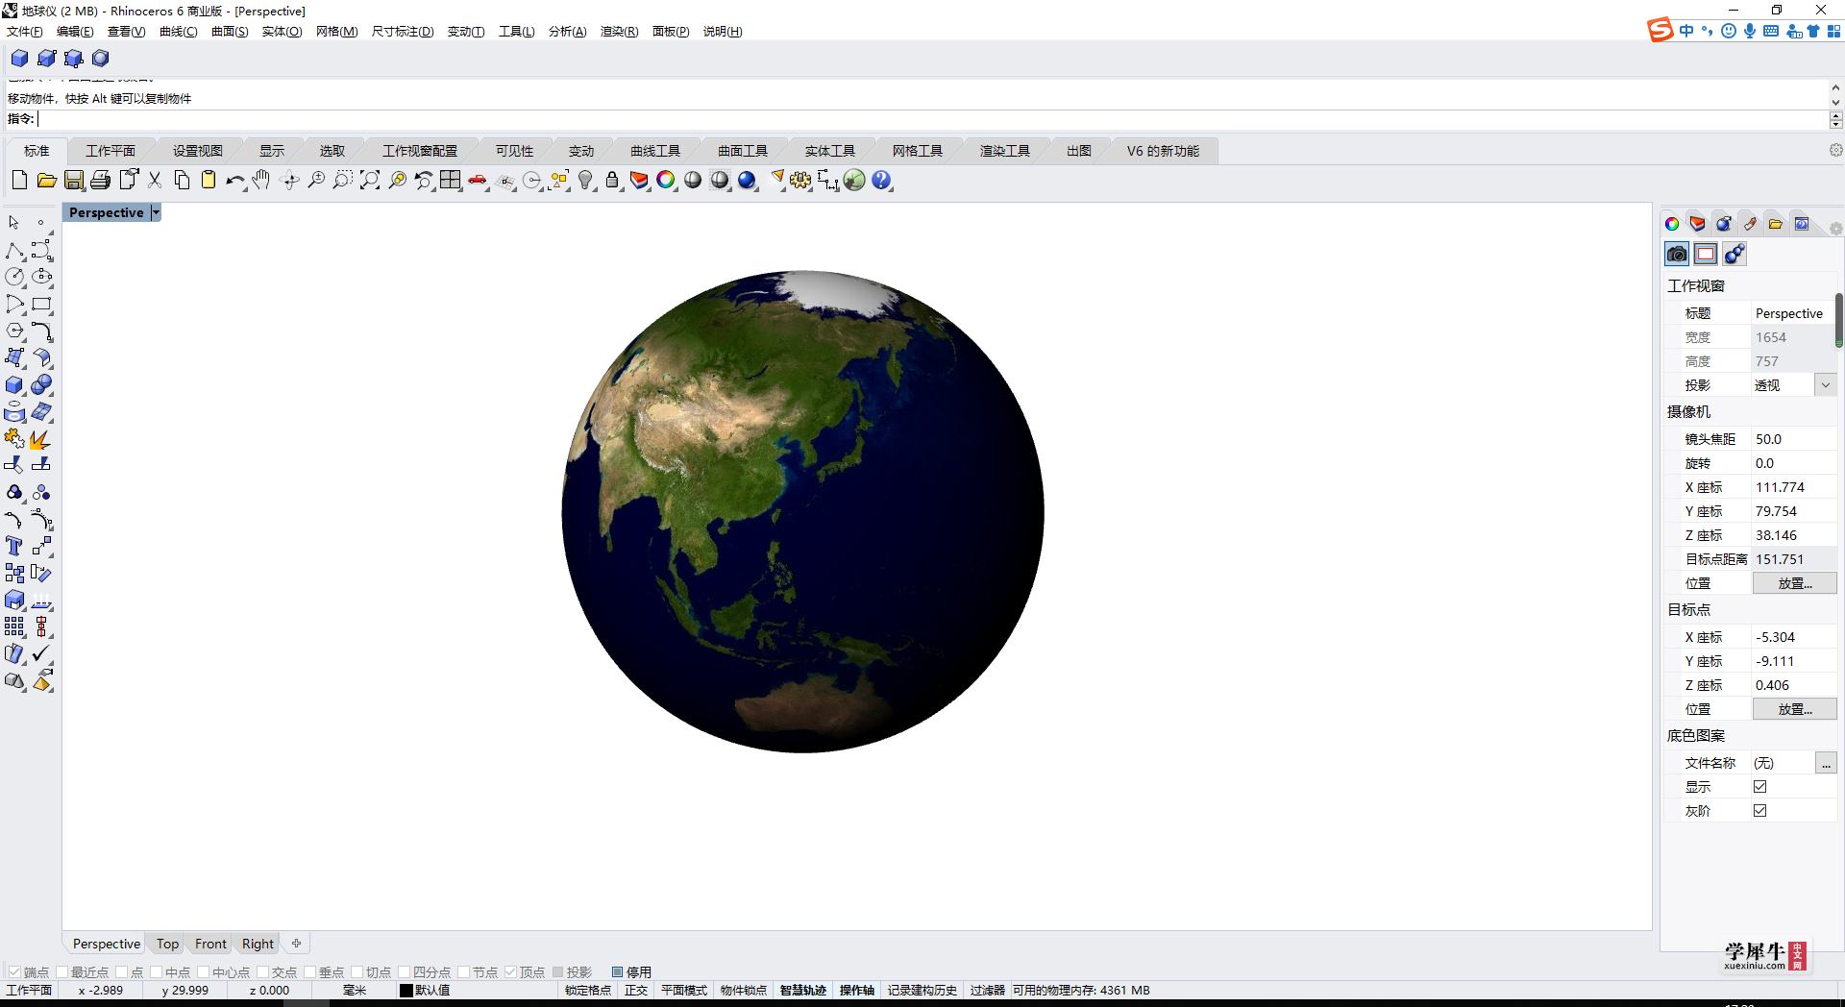1845x1007 pixels.
Task: Click the red car icon in the toolbar
Action: 478,180
